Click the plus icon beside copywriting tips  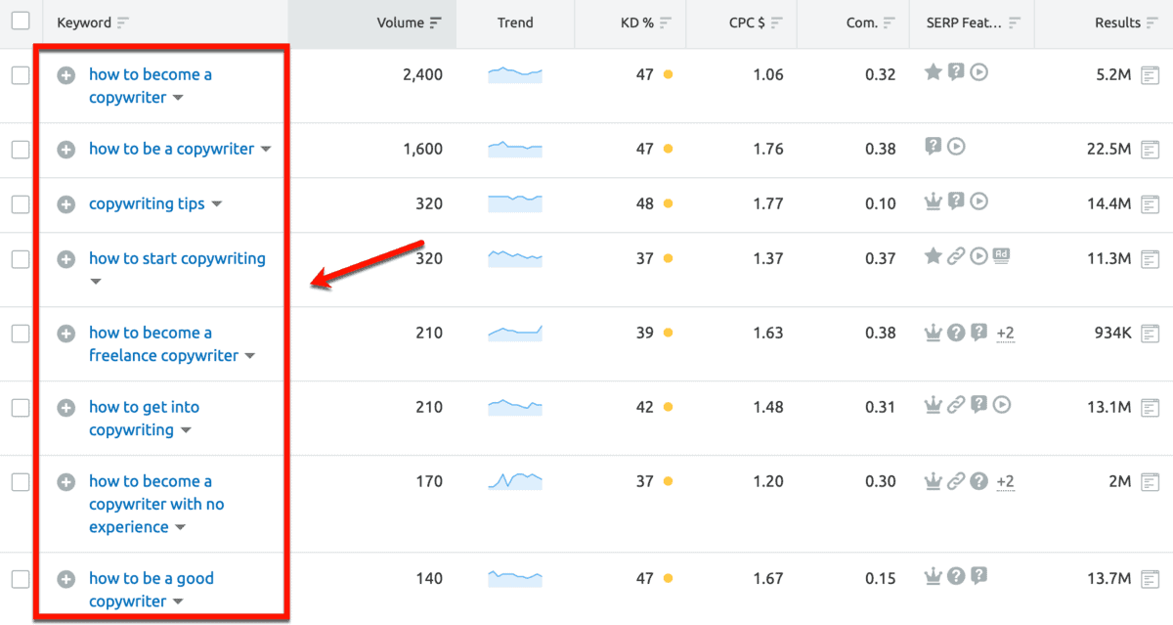pyautogui.click(x=65, y=203)
